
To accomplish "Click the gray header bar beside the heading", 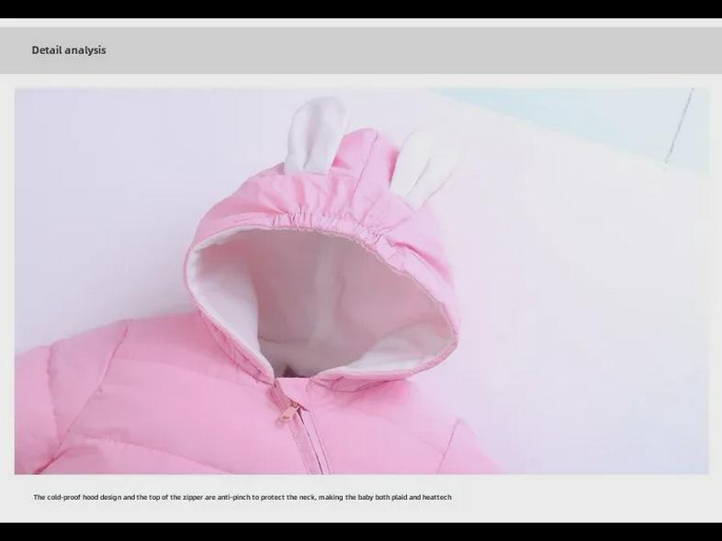I will click(413, 50).
